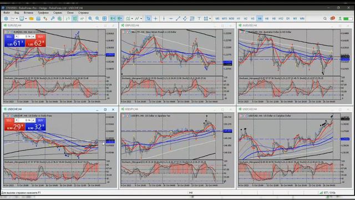Open the Сервис menu
The width and height of the screenshot is (355, 200).
[x=58, y=13]
